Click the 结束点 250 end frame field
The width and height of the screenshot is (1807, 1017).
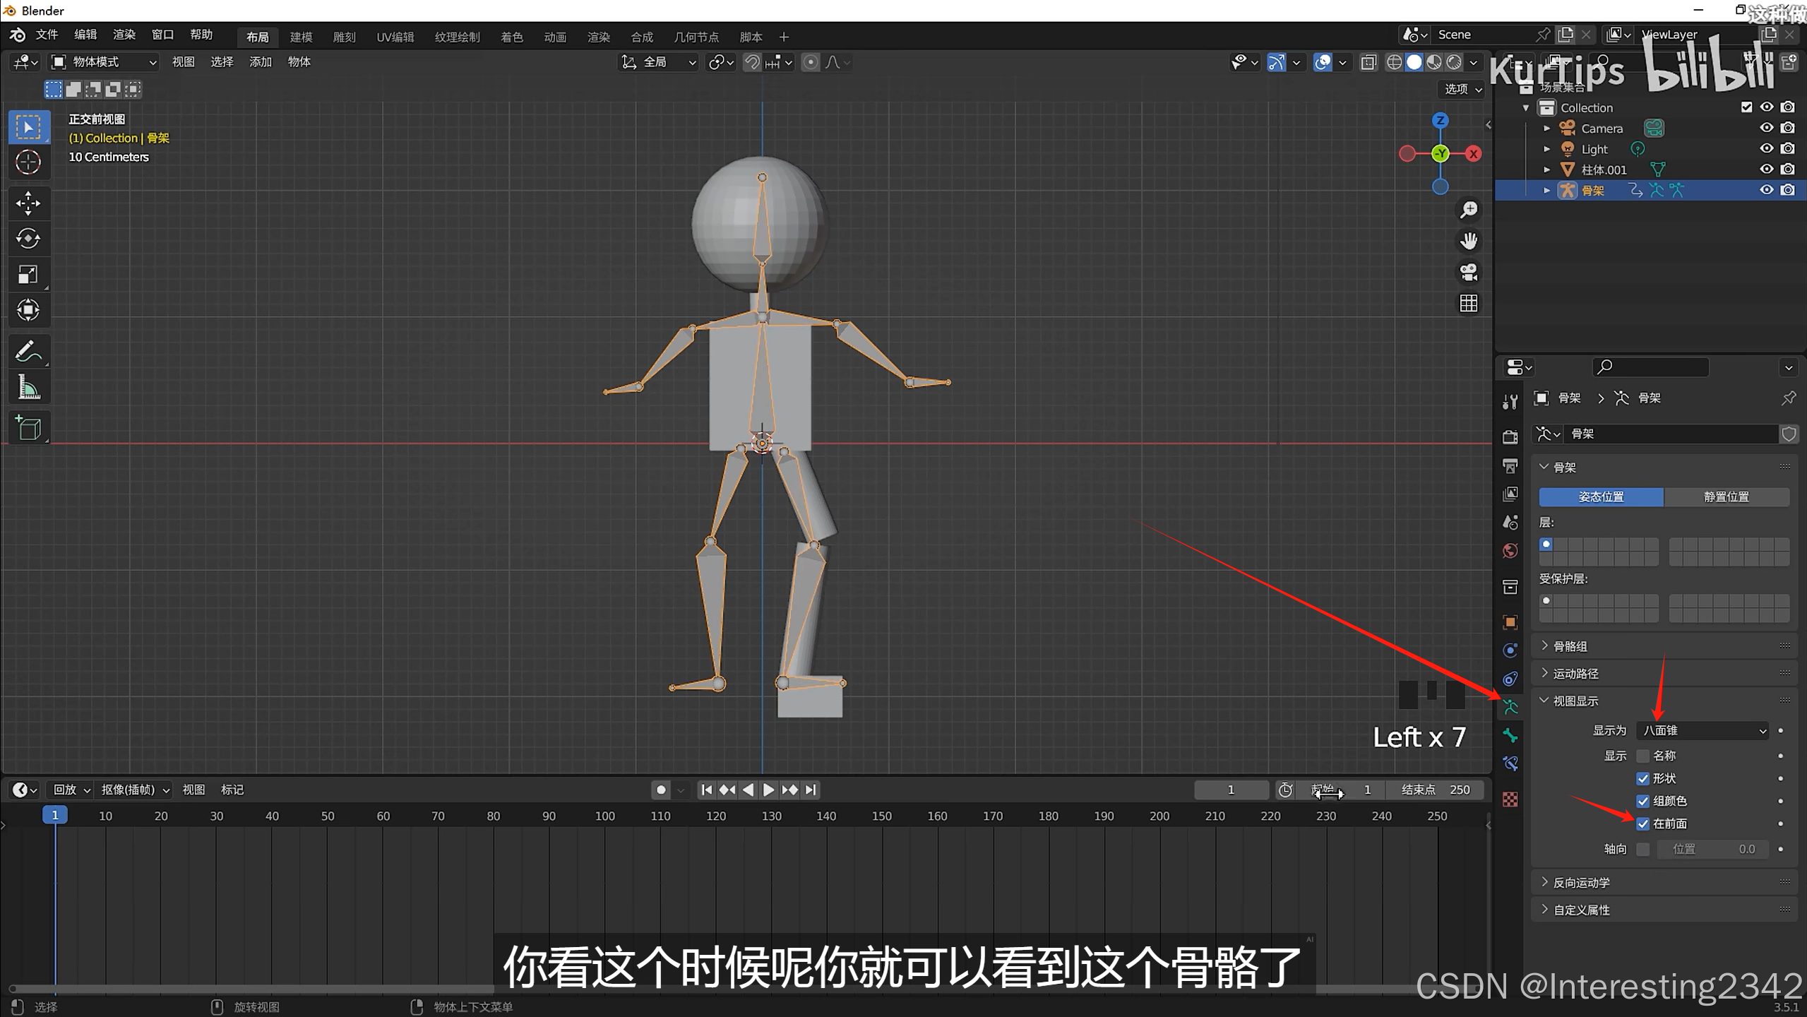(x=1435, y=790)
